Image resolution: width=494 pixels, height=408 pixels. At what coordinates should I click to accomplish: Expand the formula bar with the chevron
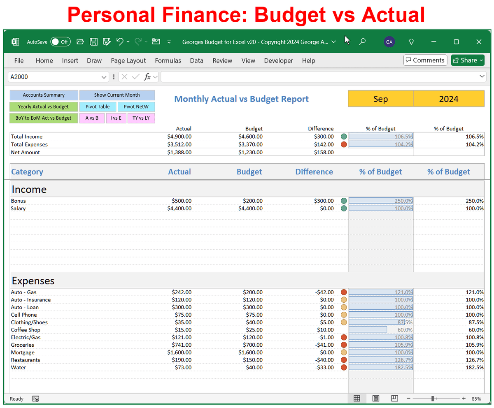(482, 76)
